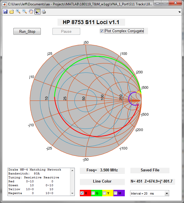Click the 50 resistance label at chart center
Viewport: 184px width, 203px height.
pyautogui.click(x=83, y=99)
